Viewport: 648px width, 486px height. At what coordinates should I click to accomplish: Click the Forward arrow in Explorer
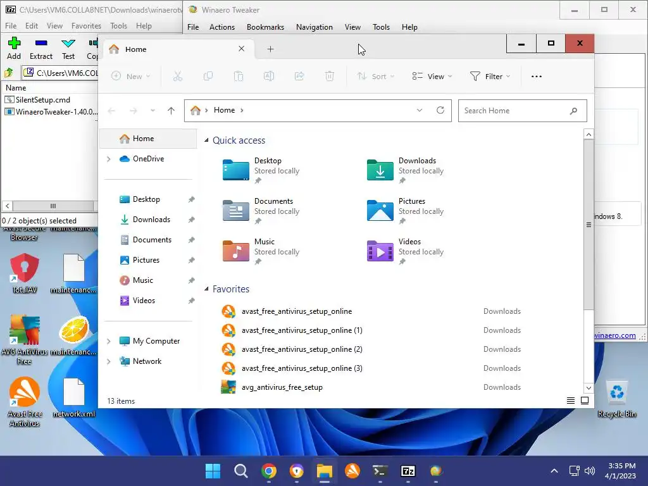tap(133, 111)
